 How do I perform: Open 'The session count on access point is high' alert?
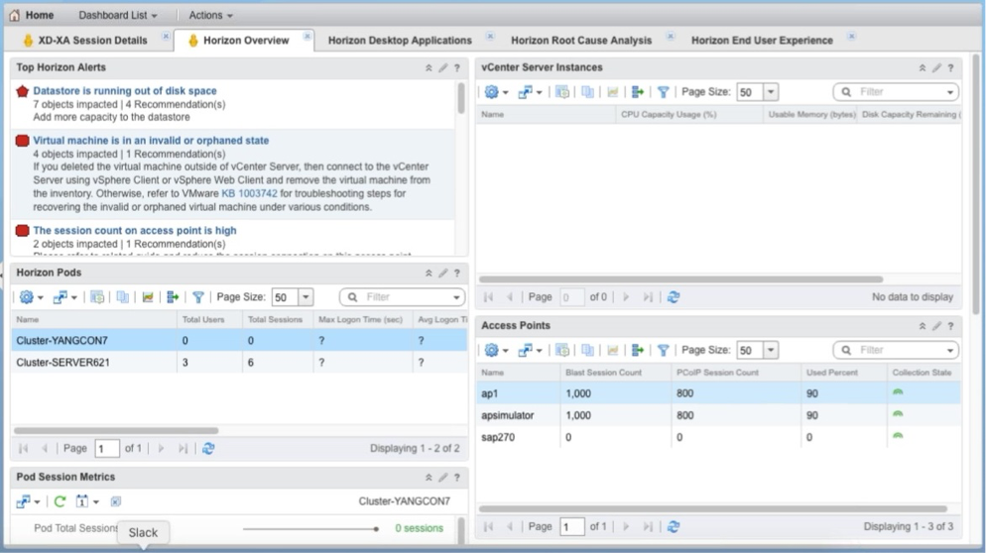coord(135,230)
